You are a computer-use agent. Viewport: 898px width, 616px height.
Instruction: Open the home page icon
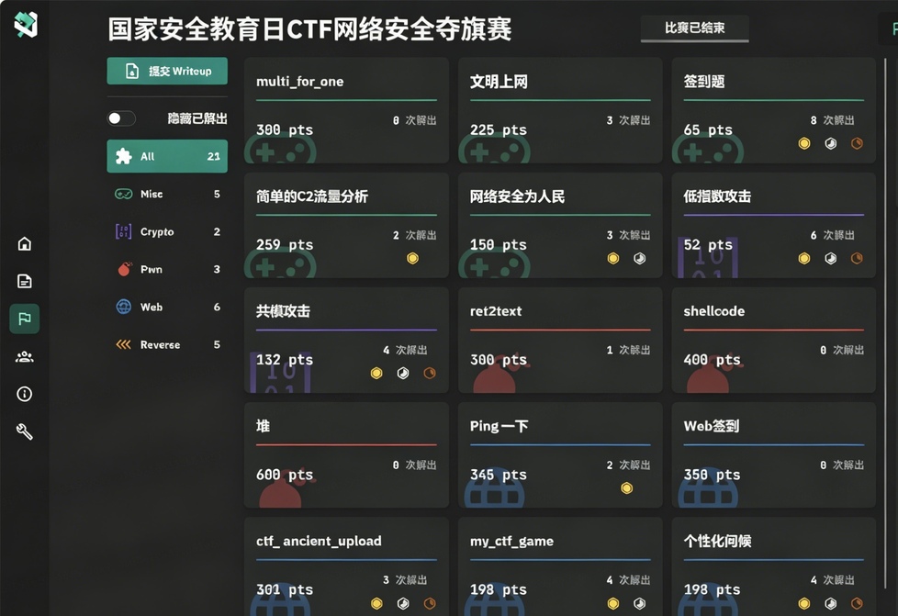(25, 243)
